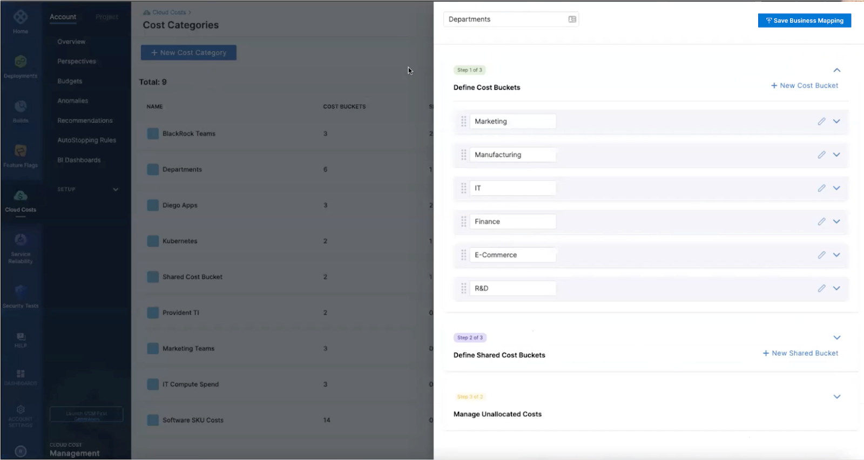Viewport: 864px width, 460px height.
Task: Open Deployments module icon
Action: [21, 66]
